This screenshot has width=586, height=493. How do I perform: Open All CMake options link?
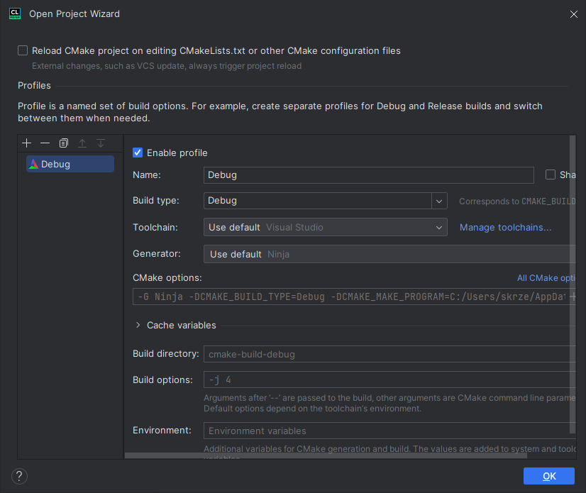point(546,278)
